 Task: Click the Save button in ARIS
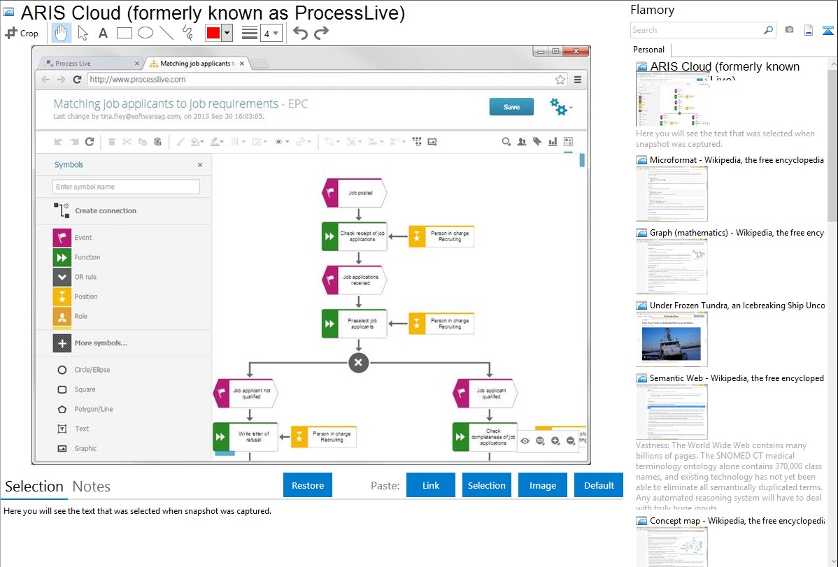point(511,107)
